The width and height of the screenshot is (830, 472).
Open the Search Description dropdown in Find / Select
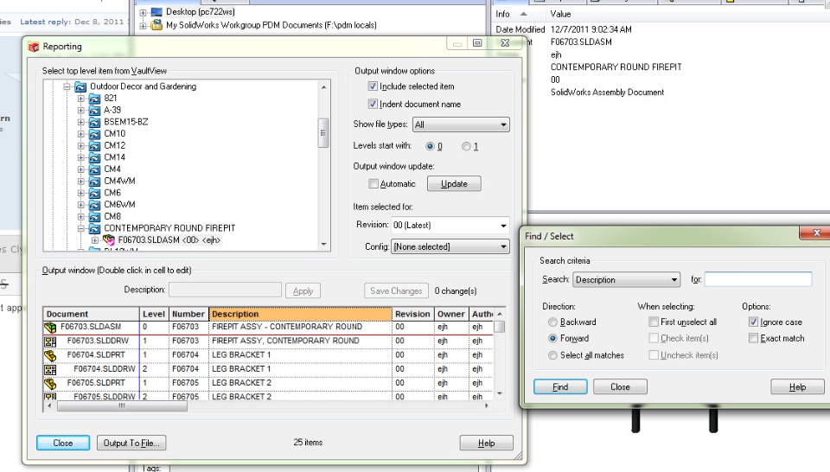click(626, 279)
